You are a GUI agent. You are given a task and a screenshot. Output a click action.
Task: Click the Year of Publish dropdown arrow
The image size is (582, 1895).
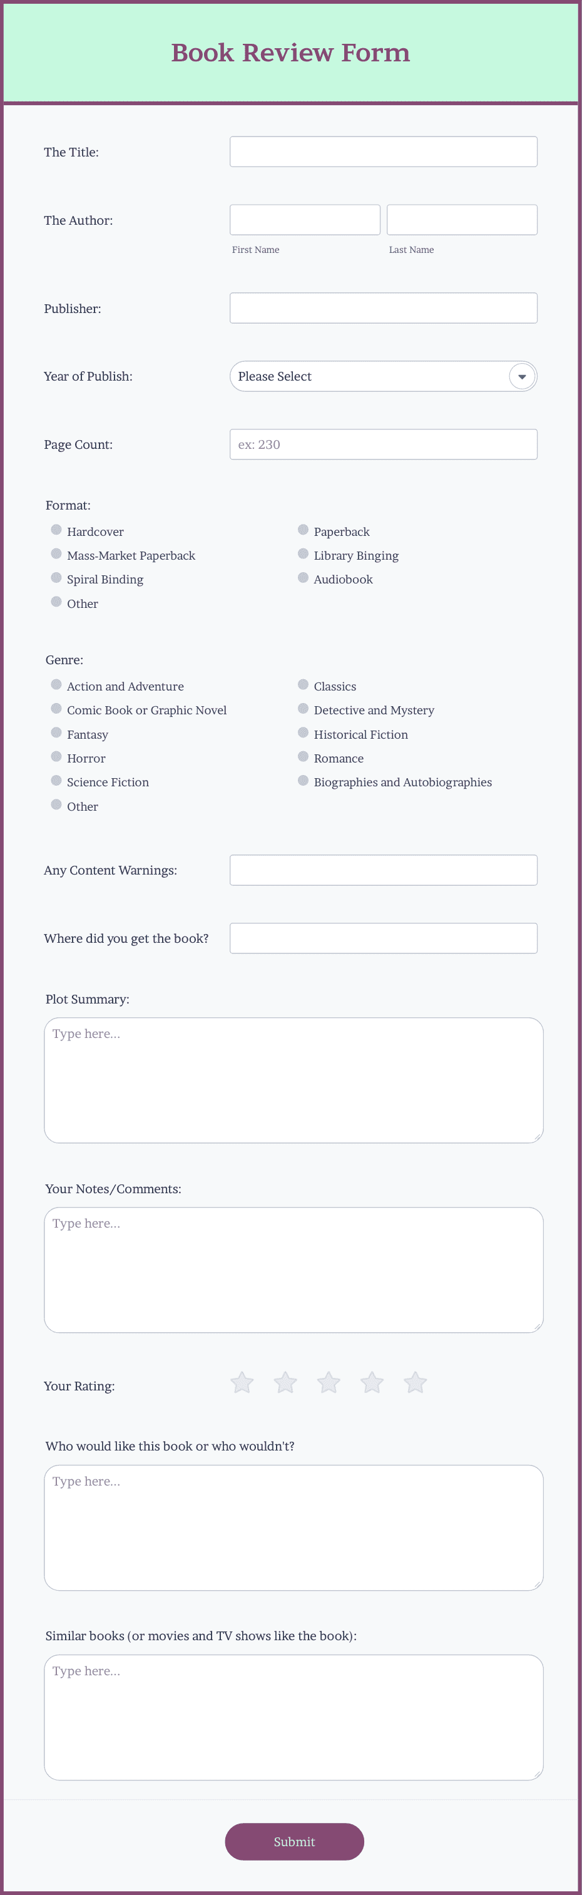click(522, 377)
